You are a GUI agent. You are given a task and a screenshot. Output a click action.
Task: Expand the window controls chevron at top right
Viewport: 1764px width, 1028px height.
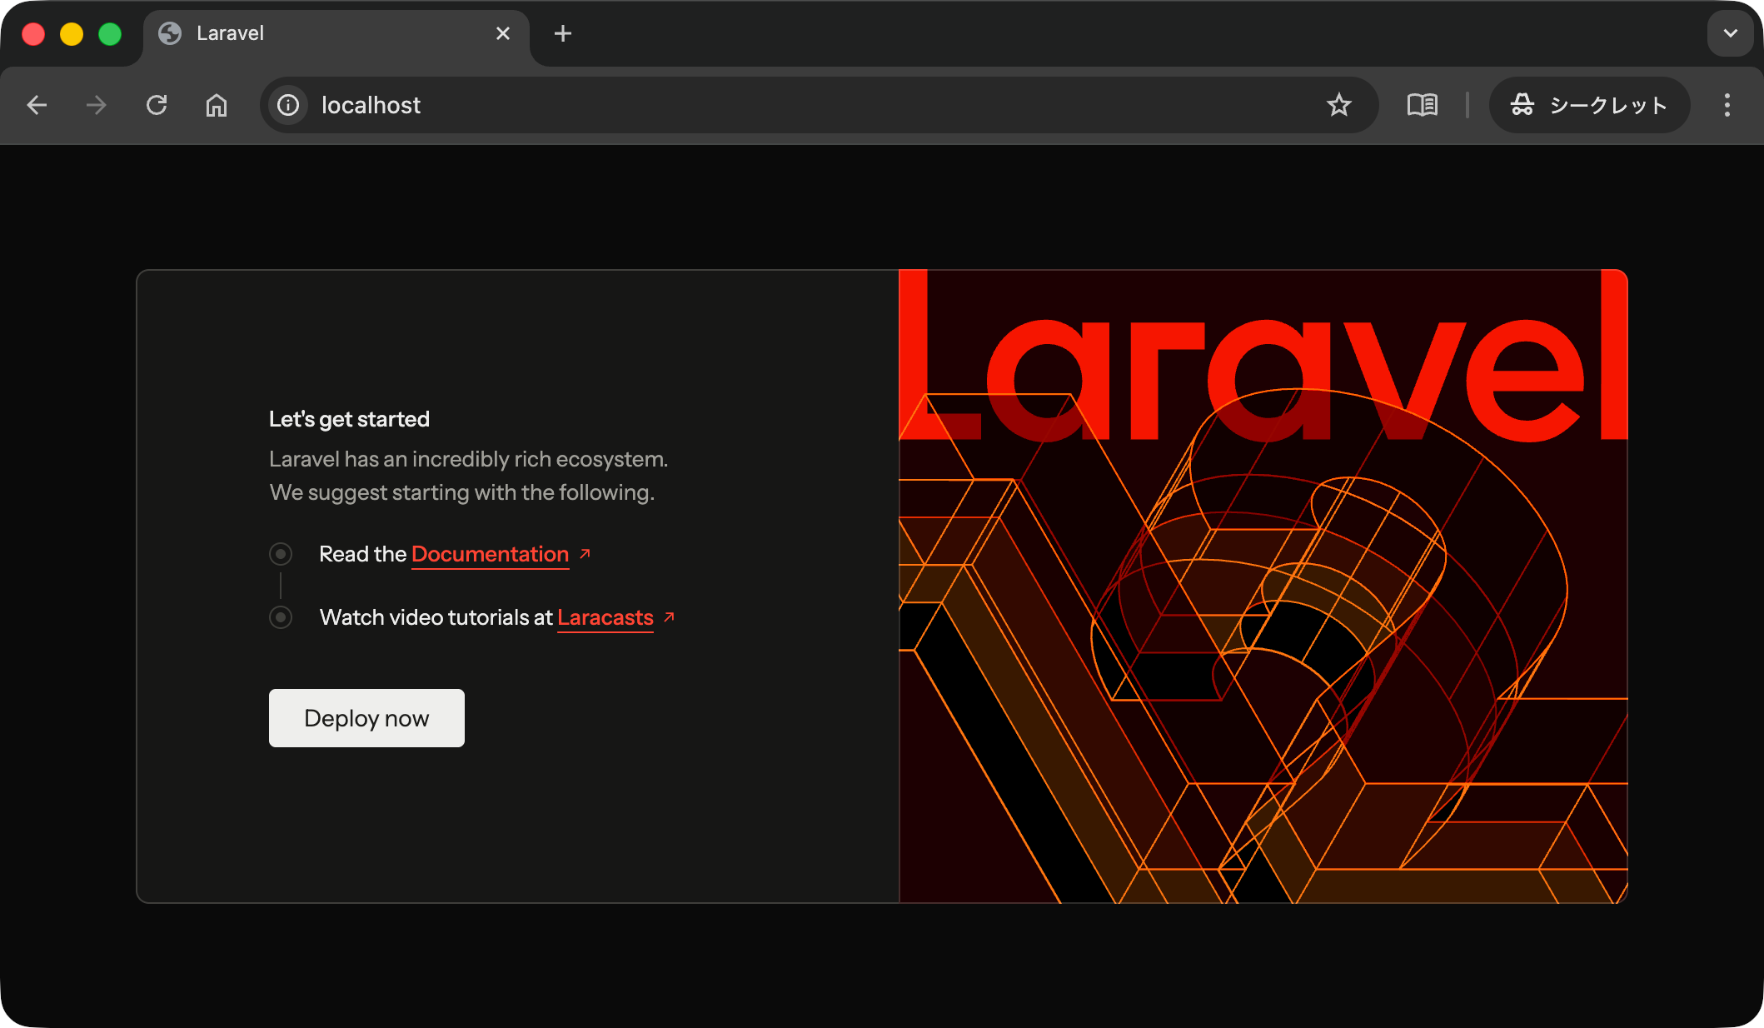pyautogui.click(x=1729, y=33)
